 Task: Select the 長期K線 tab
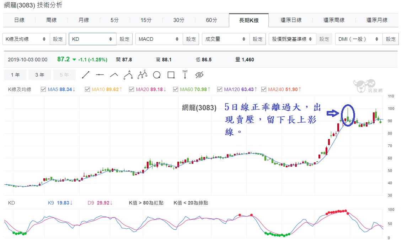click(x=249, y=21)
